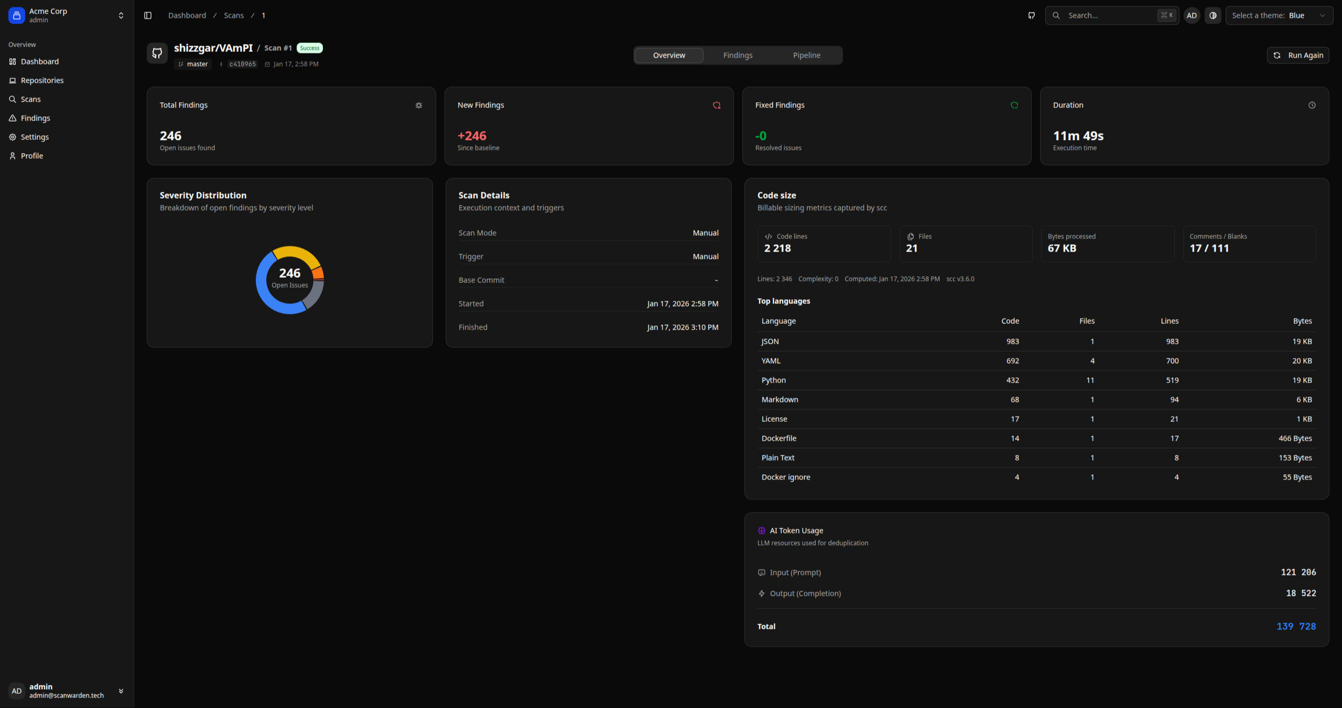
Task: Select Repositories in the sidebar
Action: coord(42,80)
